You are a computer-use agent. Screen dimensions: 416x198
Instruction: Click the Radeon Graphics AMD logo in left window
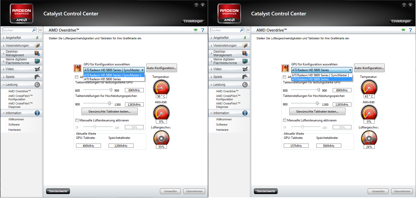22,14
